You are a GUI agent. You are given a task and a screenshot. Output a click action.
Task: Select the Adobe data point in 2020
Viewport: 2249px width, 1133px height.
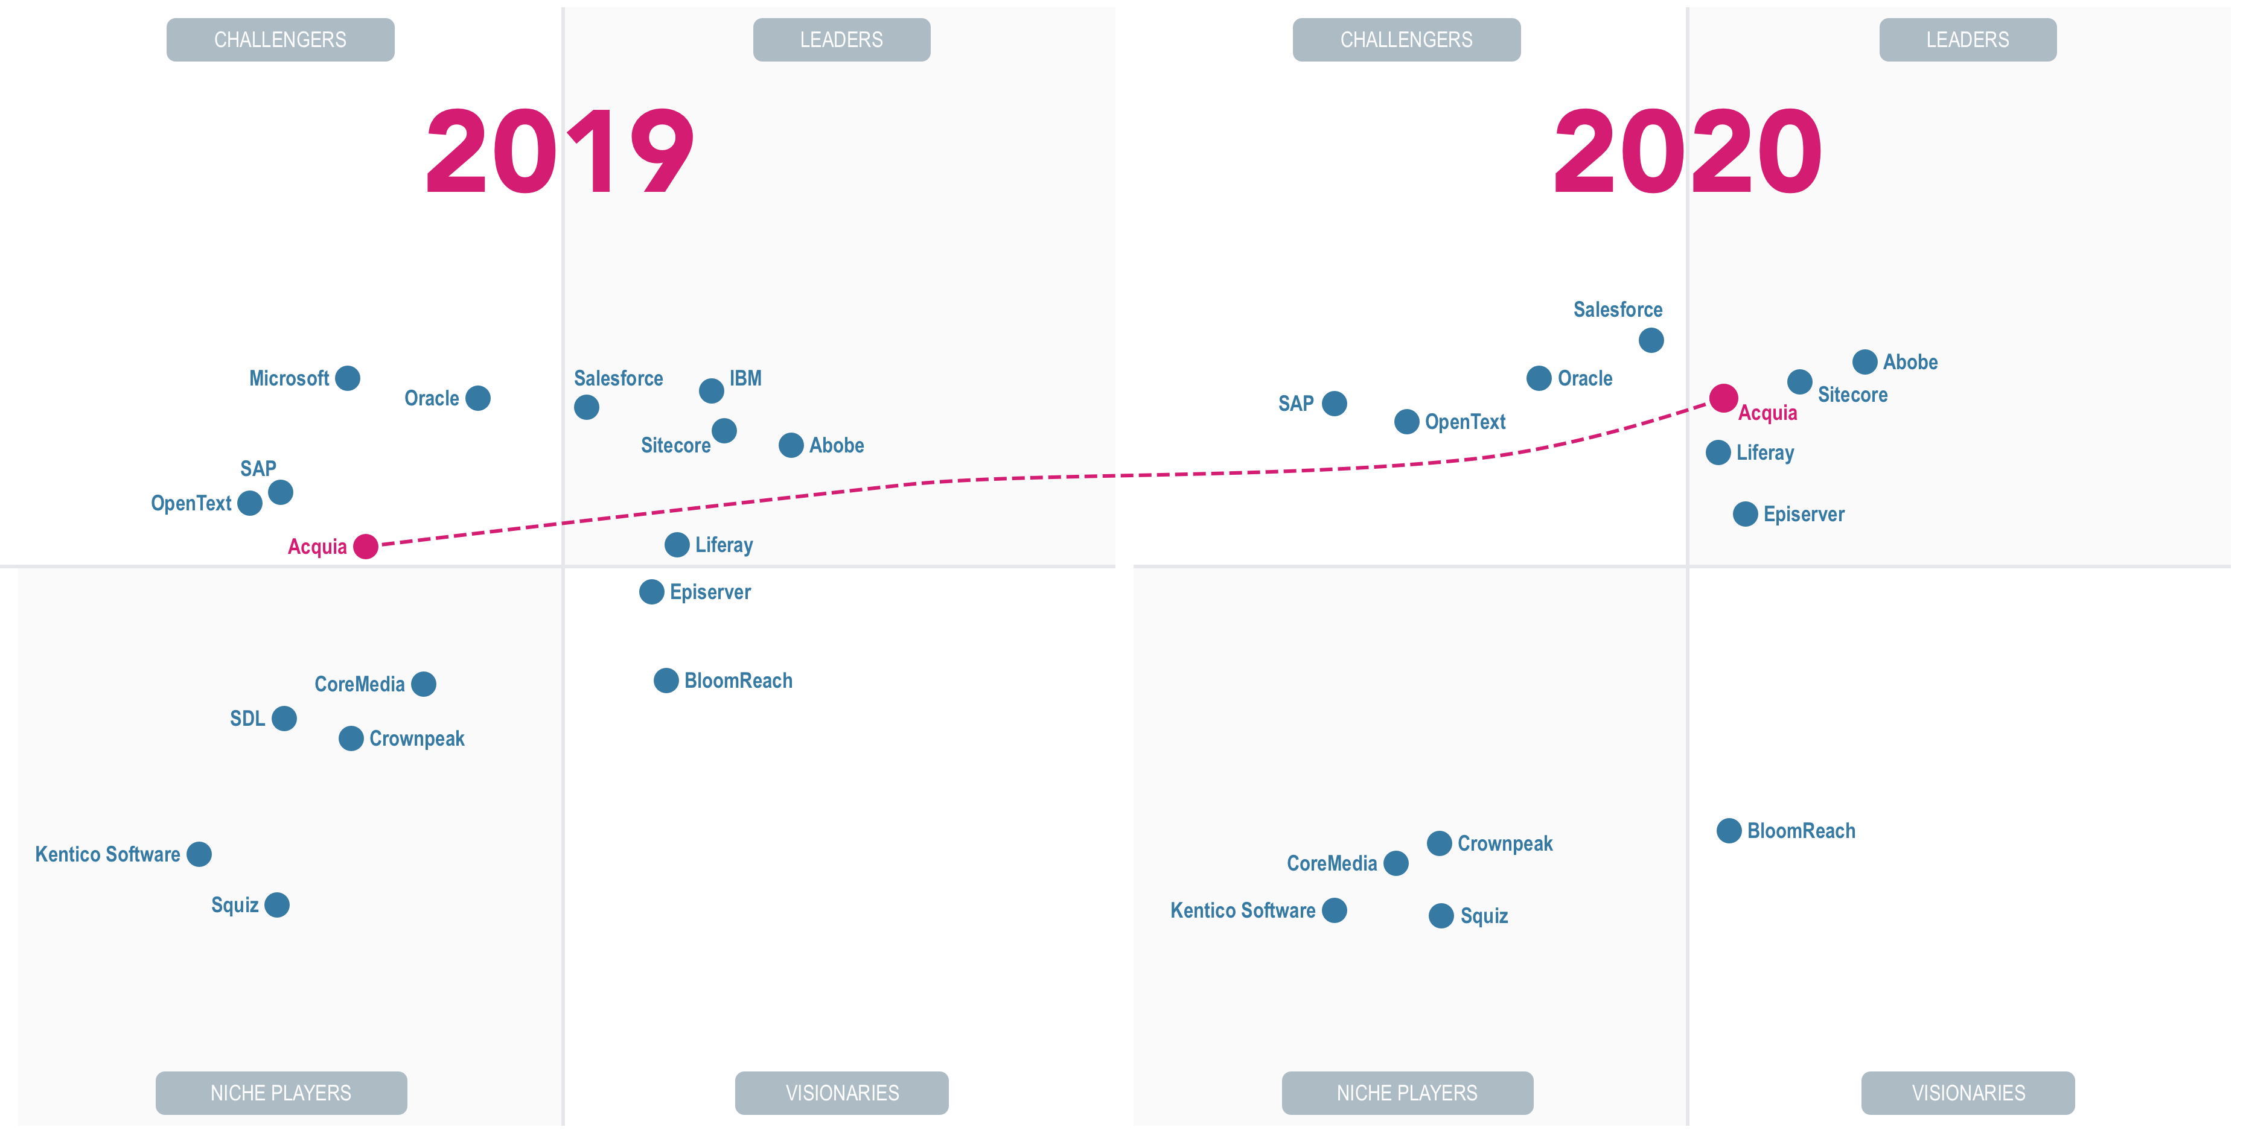tap(1866, 363)
